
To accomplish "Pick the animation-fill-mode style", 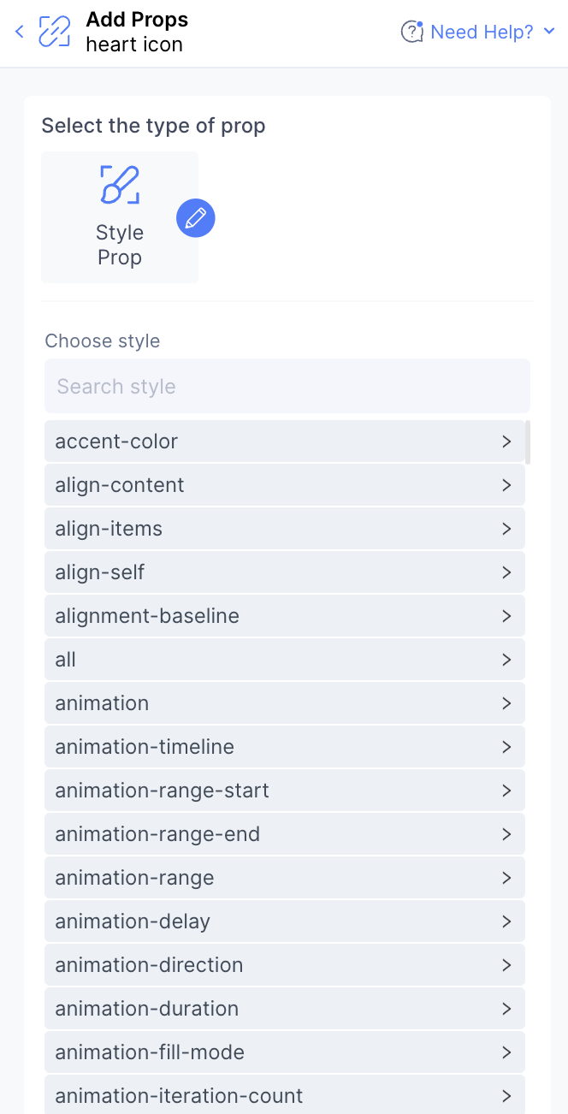I will pyautogui.click(x=284, y=1052).
